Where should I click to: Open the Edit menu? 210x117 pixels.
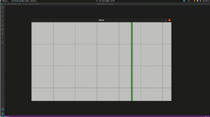point(9,4)
